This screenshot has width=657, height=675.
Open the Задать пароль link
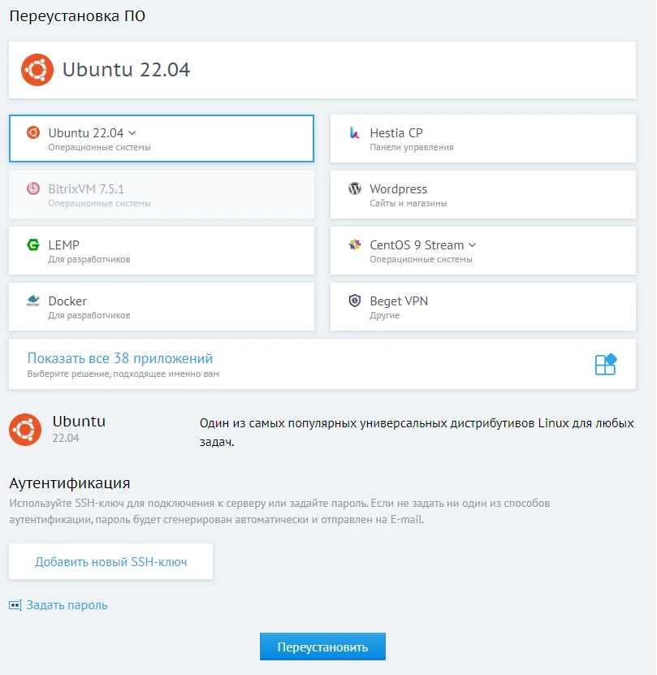(67, 605)
